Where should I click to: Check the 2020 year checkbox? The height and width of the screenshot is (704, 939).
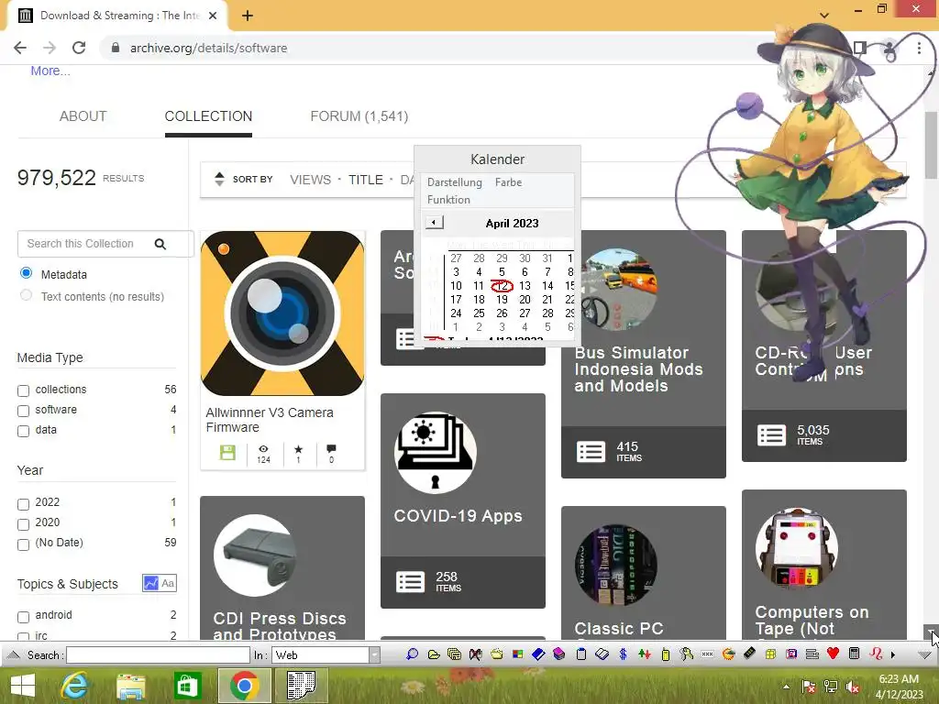click(x=23, y=524)
